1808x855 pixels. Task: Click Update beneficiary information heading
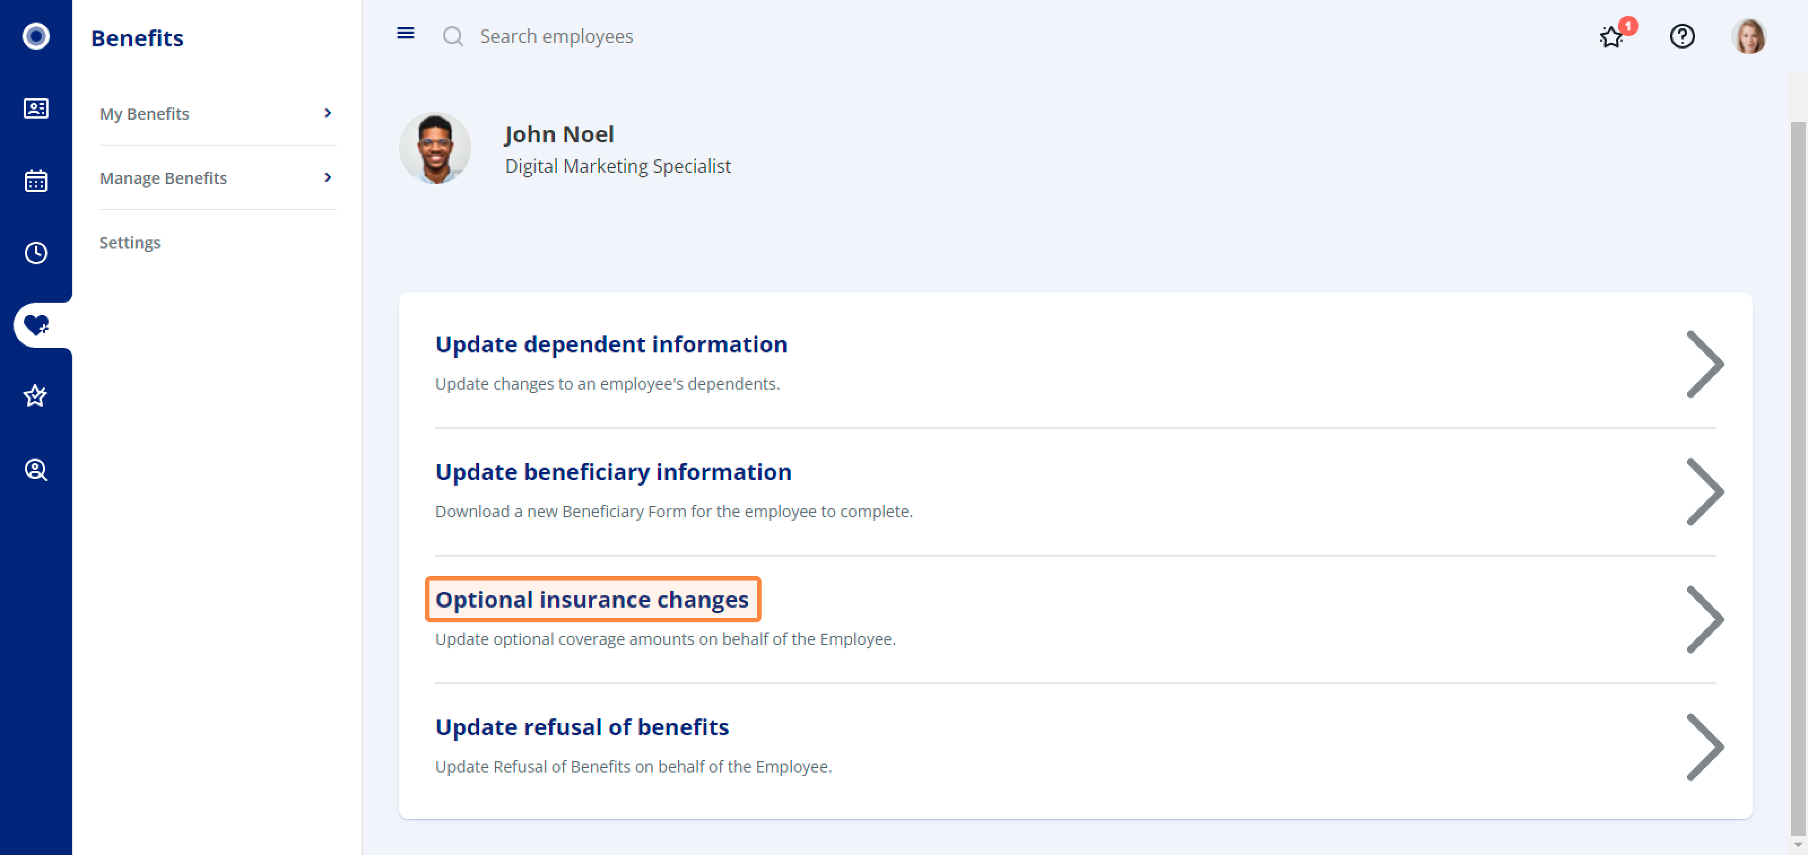[x=614, y=472]
